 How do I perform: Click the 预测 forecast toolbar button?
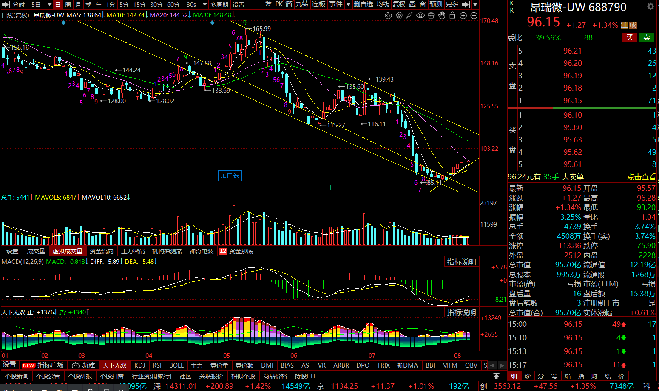tap(436, 4)
